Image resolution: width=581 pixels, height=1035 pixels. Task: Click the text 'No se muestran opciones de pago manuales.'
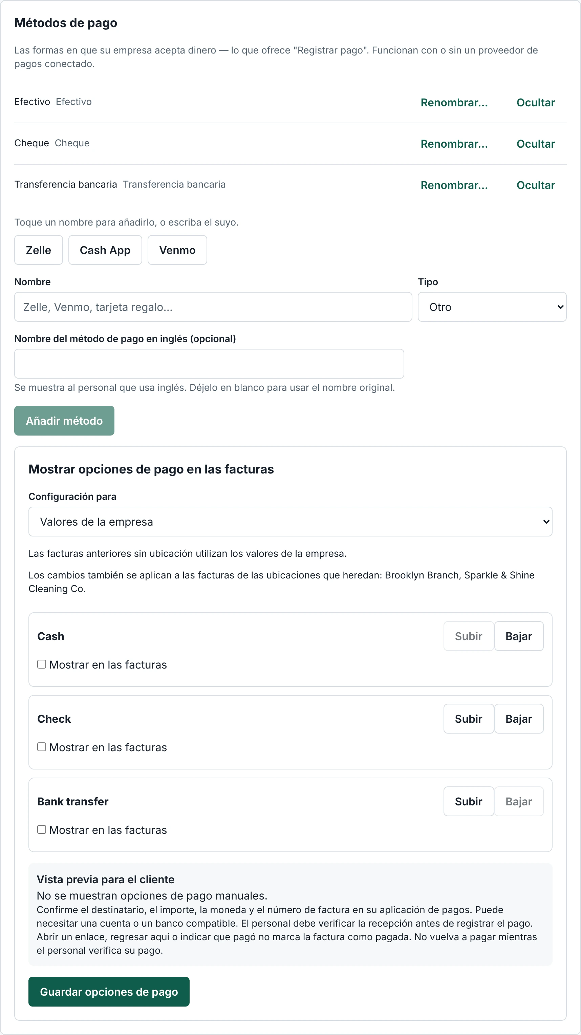pyautogui.click(x=152, y=895)
